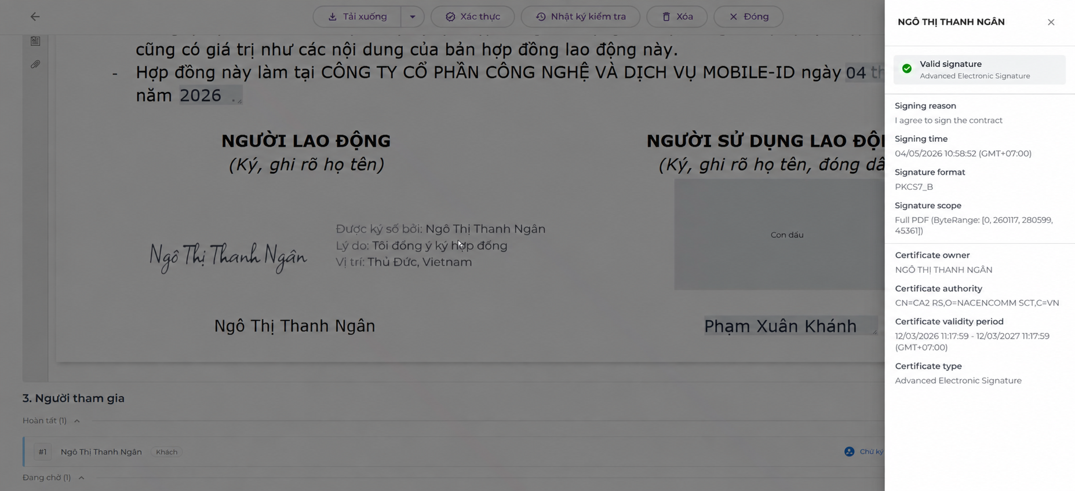Click the 'Vị trí: Thủ Đức, Vietnam' line
The image size is (1075, 491).
tap(404, 262)
